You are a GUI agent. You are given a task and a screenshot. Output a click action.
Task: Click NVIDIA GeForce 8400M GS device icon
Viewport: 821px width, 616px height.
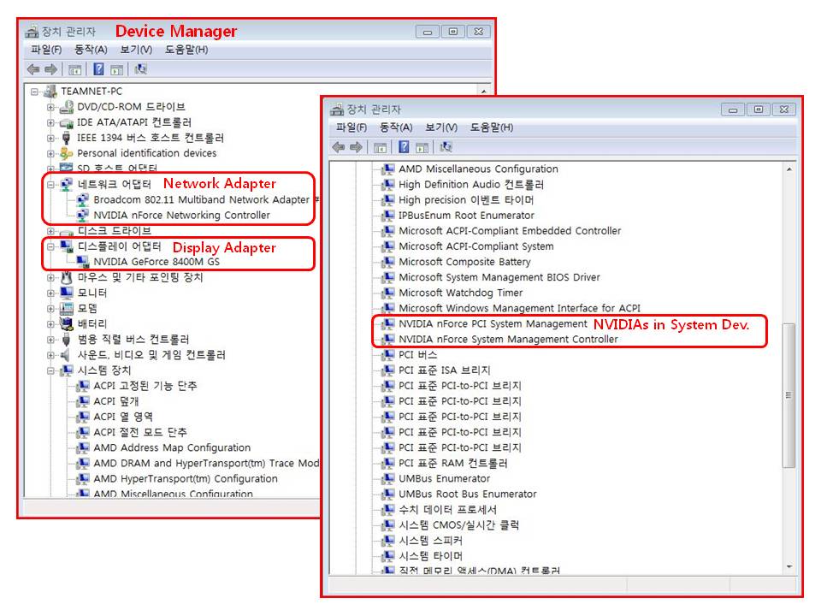point(83,262)
